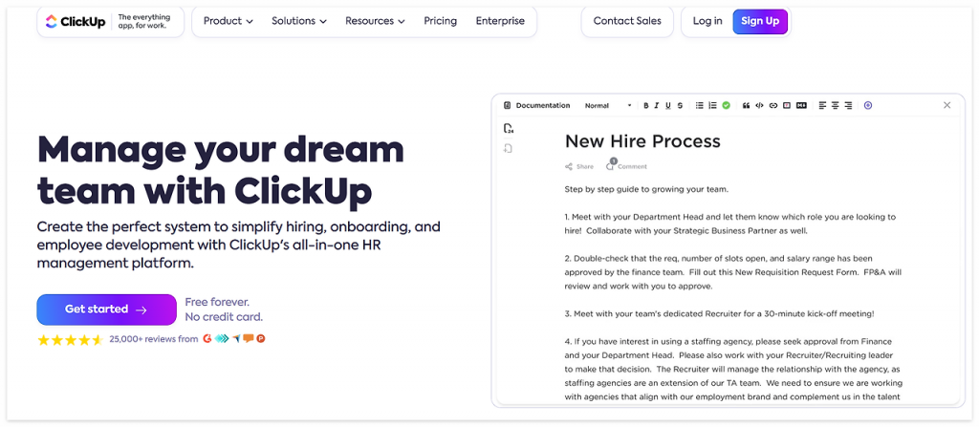Toggle italic formatting in the doc toolbar
The height and width of the screenshot is (427, 979).
657,105
